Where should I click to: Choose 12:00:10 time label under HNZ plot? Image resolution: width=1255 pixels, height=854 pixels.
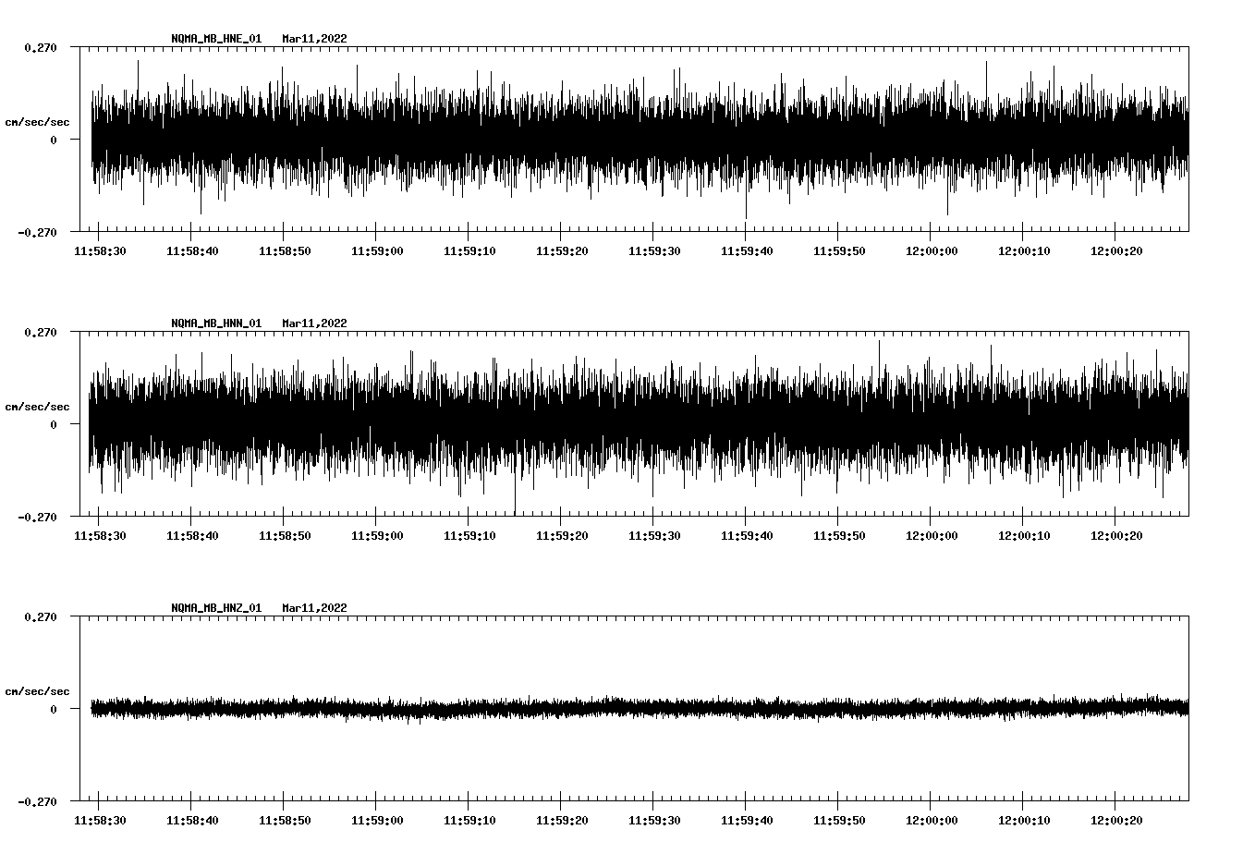[1024, 821]
